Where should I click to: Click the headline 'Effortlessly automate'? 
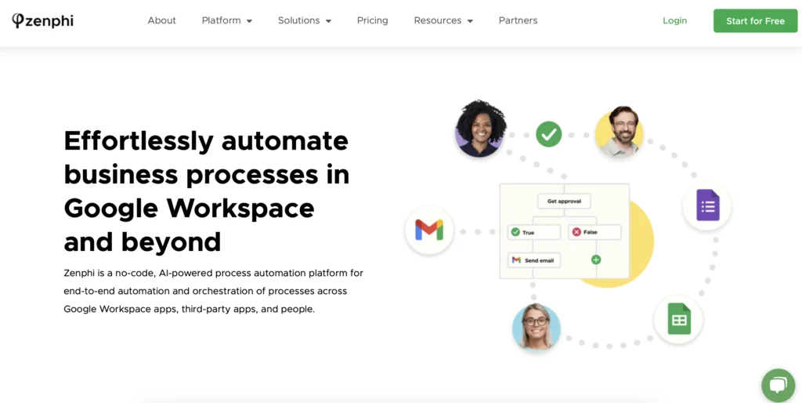pos(206,141)
